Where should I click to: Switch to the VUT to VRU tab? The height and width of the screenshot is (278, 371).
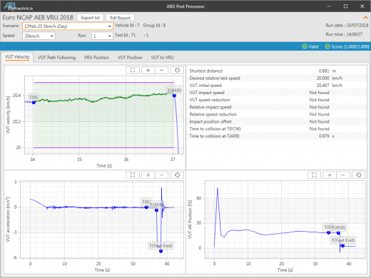[x=162, y=58]
